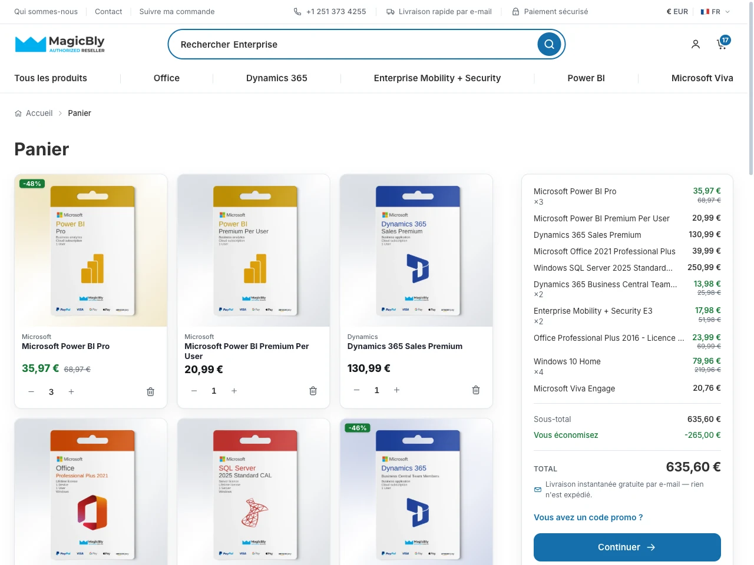This screenshot has height=565, width=754.
Task: Open Power BI Premium Per User product image
Action: 254,250
